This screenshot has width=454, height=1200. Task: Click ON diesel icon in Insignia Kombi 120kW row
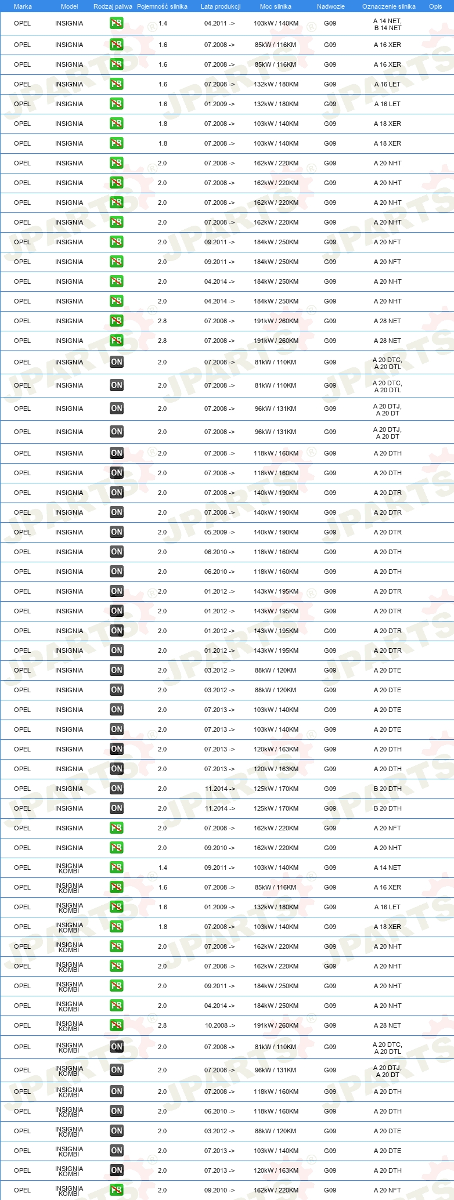117,1170
